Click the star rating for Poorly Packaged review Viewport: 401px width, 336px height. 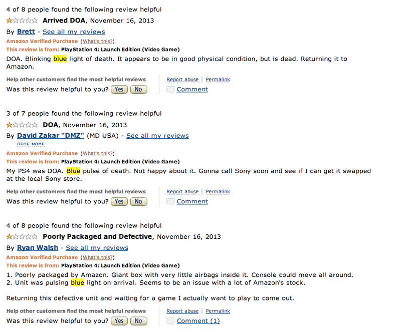(22, 237)
